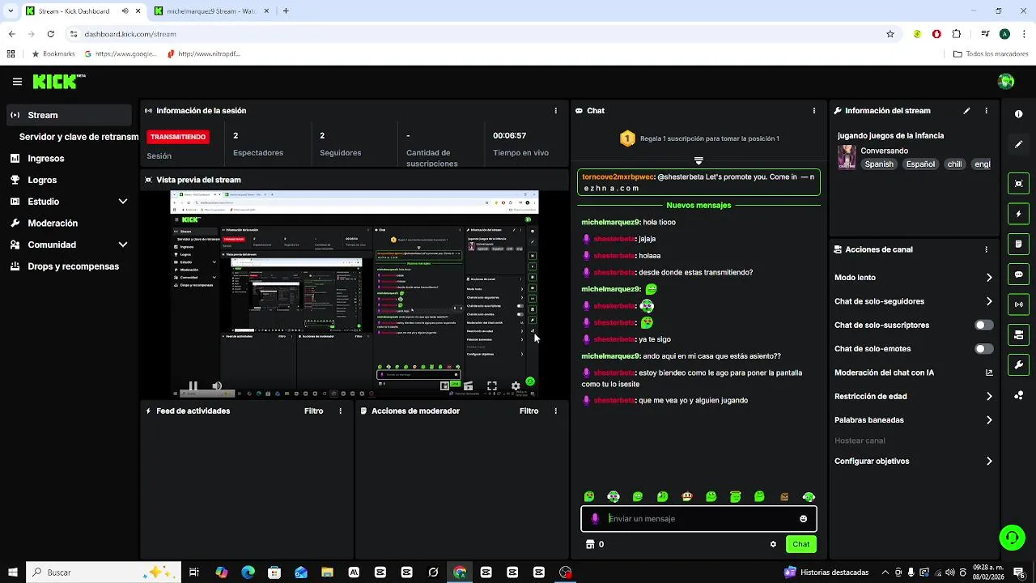Expand Palabras baneadas options
1036x583 pixels.
click(x=989, y=420)
